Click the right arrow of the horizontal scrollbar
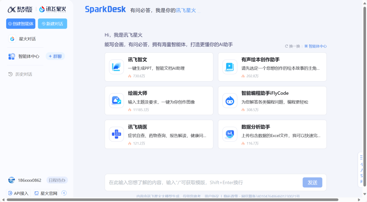This screenshot has width=367, height=202. coord(359,200)
